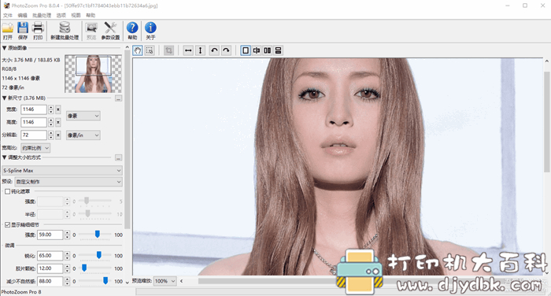Open resize method options ellipsis button

(118, 157)
